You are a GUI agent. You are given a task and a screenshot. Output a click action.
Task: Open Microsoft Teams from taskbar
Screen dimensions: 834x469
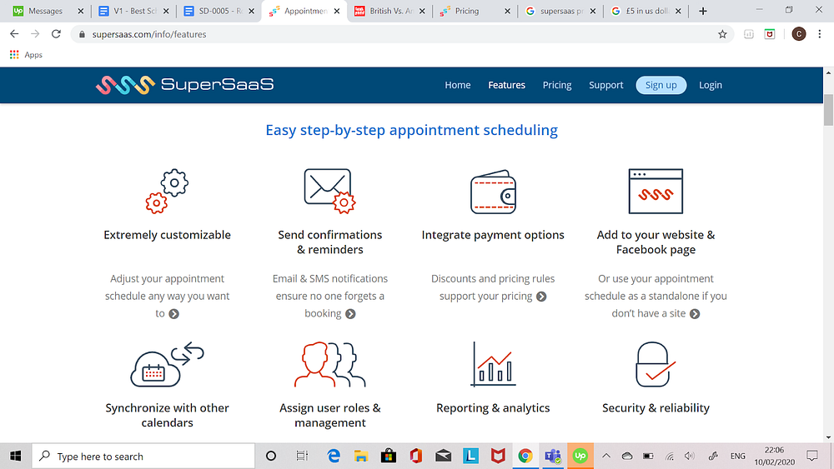[553, 456]
